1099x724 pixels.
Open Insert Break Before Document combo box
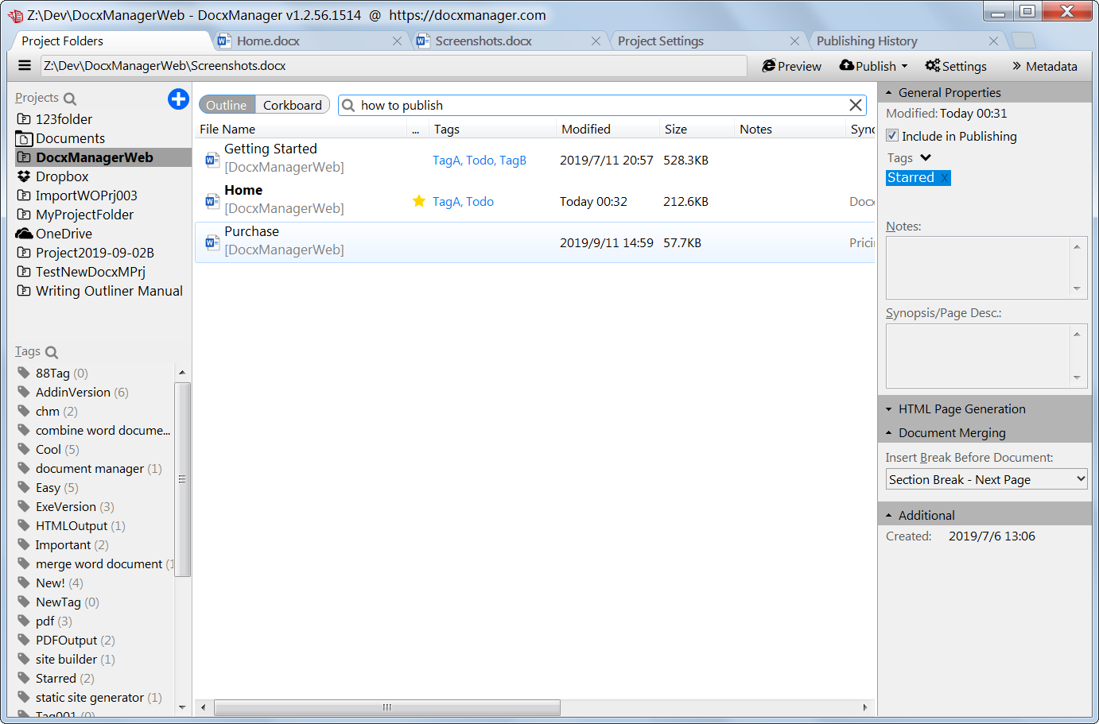(987, 479)
